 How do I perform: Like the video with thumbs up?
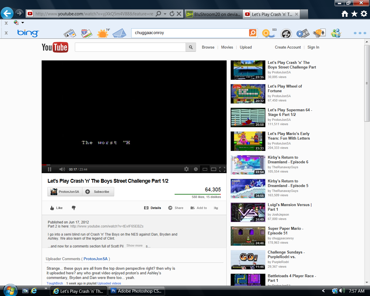pyautogui.click(x=56, y=208)
